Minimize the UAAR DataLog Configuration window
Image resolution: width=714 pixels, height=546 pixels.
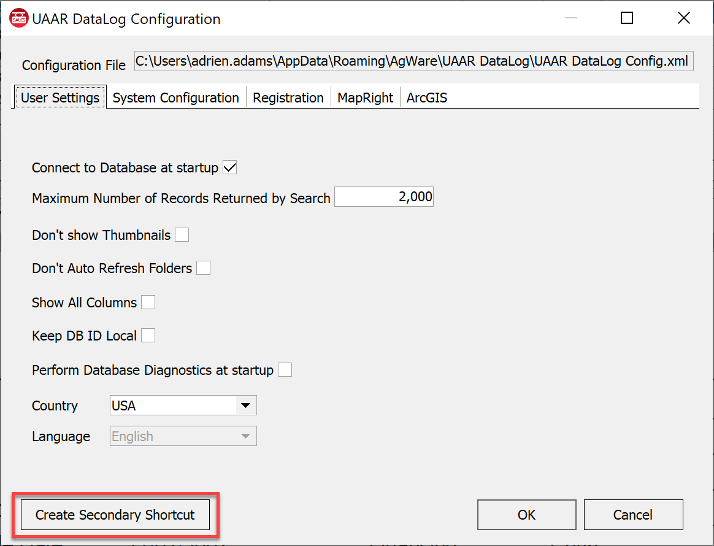(571, 18)
